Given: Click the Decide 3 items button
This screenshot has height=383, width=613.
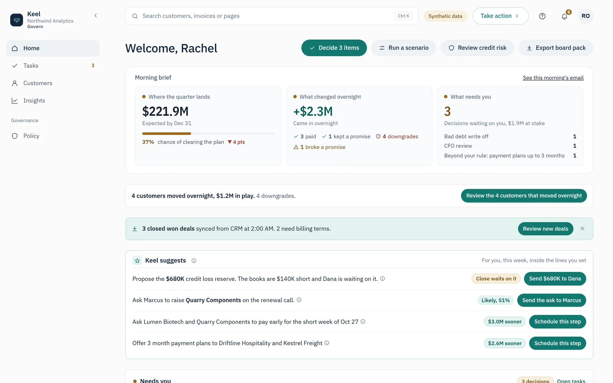Looking at the screenshot, I should point(334,48).
